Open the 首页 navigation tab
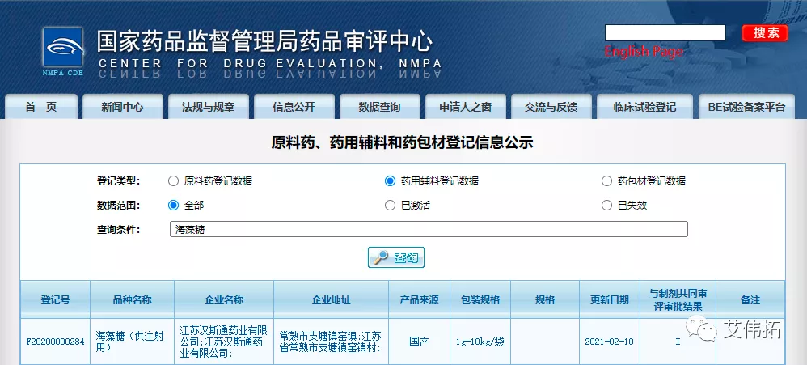This screenshot has width=807, height=365. (41, 107)
